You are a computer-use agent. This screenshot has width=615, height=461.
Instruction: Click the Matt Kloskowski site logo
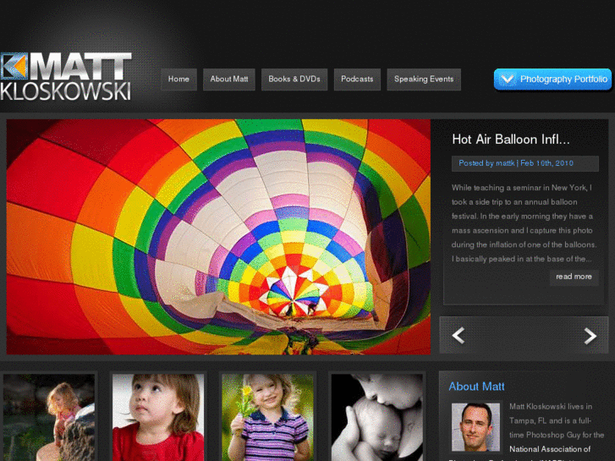(66, 76)
